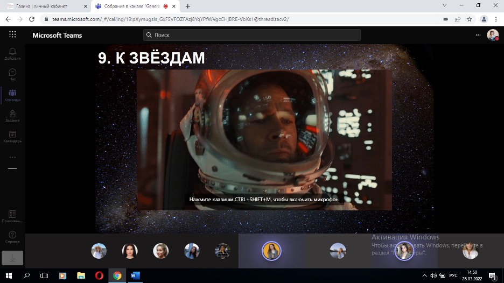Go to the Teams (Команды) section
Viewport: 504px width, 283px height.
click(x=12, y=95)
